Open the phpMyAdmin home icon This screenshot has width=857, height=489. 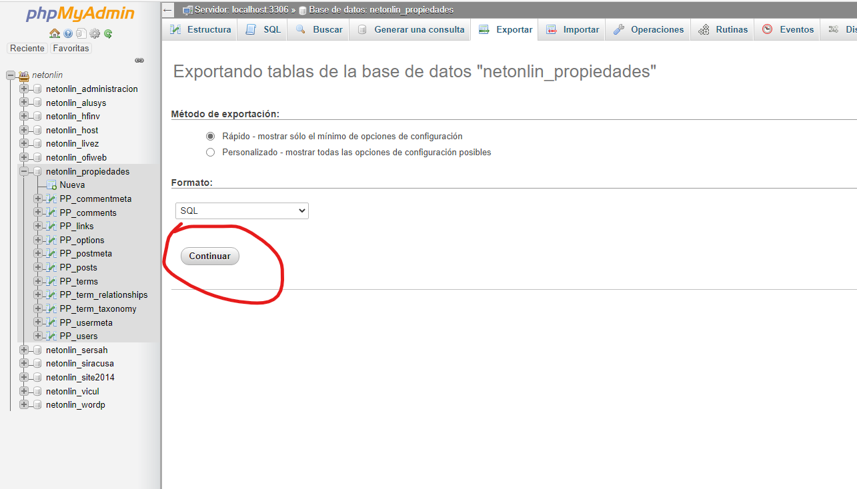pos(55,33)
